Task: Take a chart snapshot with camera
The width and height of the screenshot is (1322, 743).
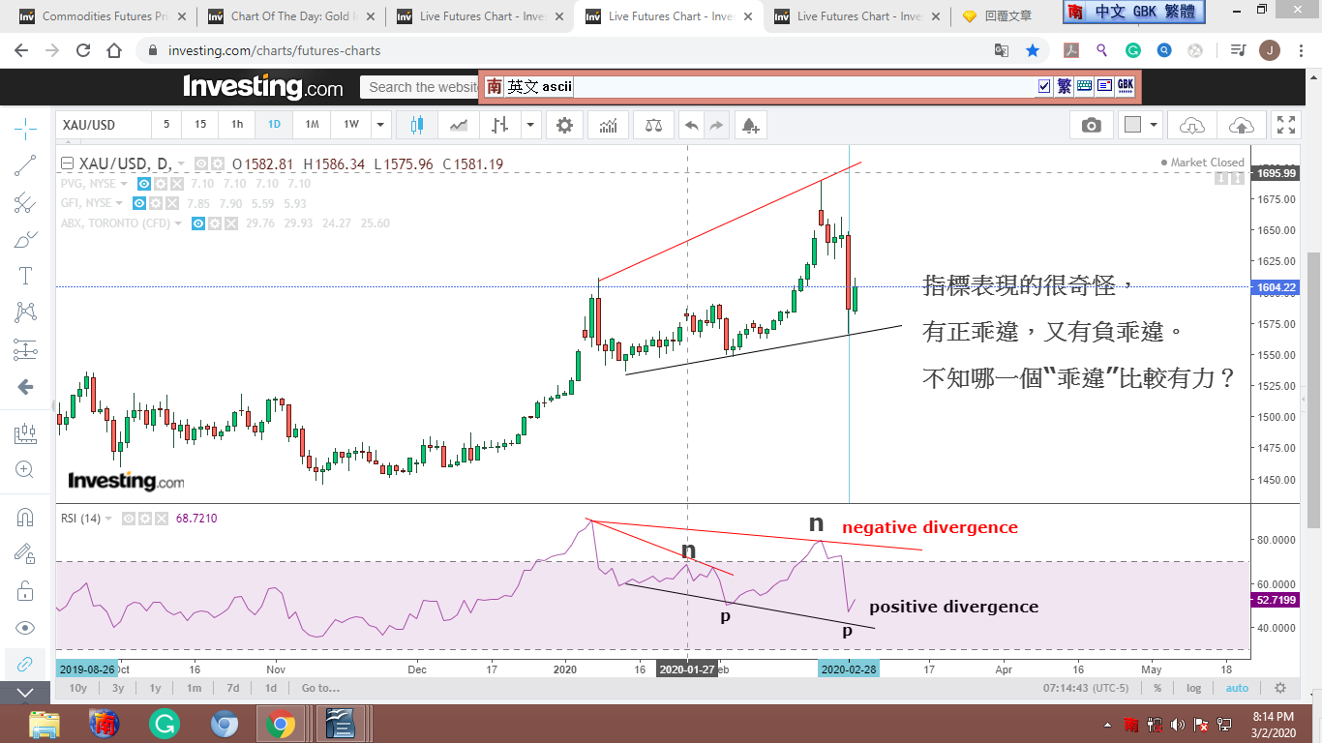Action: pos(1092,125)
